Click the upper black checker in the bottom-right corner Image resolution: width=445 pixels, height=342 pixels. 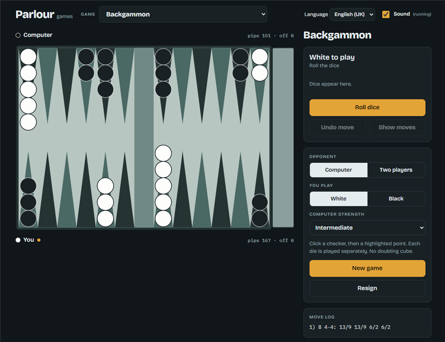point(260,202)
